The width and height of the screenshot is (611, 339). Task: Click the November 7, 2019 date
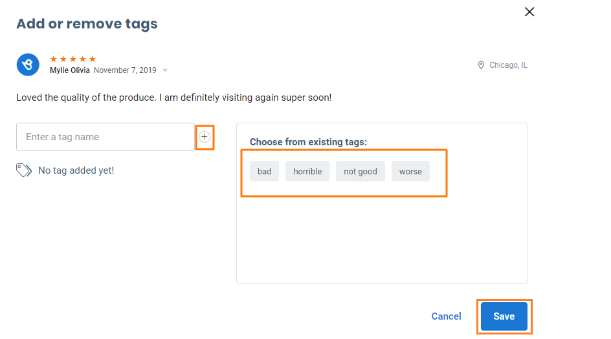click(125, 70)
